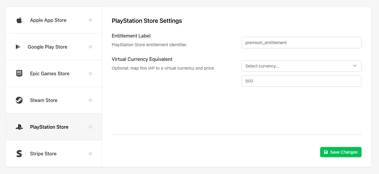Click the PlayStation Store status dot
The height and width of the screenshot is (174, 379).
tap(90, 127)
